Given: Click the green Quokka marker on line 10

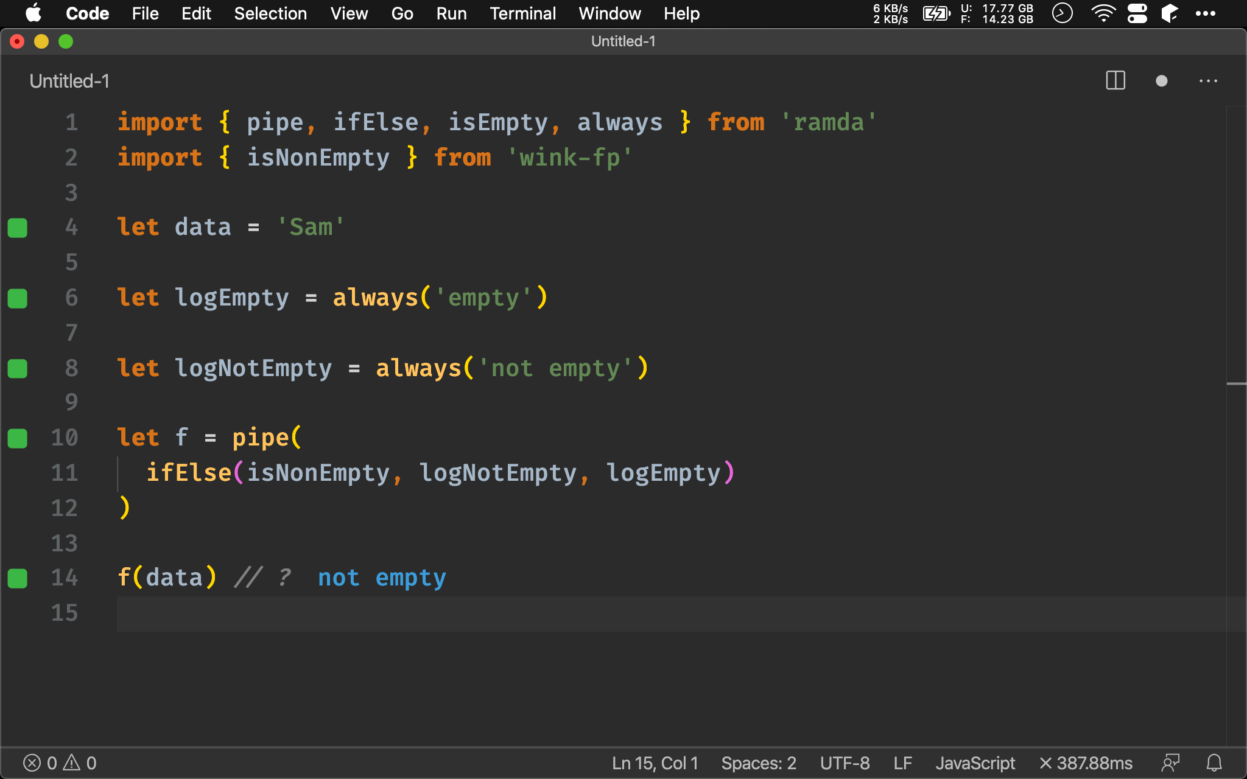Looking at the screenshot, I should click(x=18, y=438).
